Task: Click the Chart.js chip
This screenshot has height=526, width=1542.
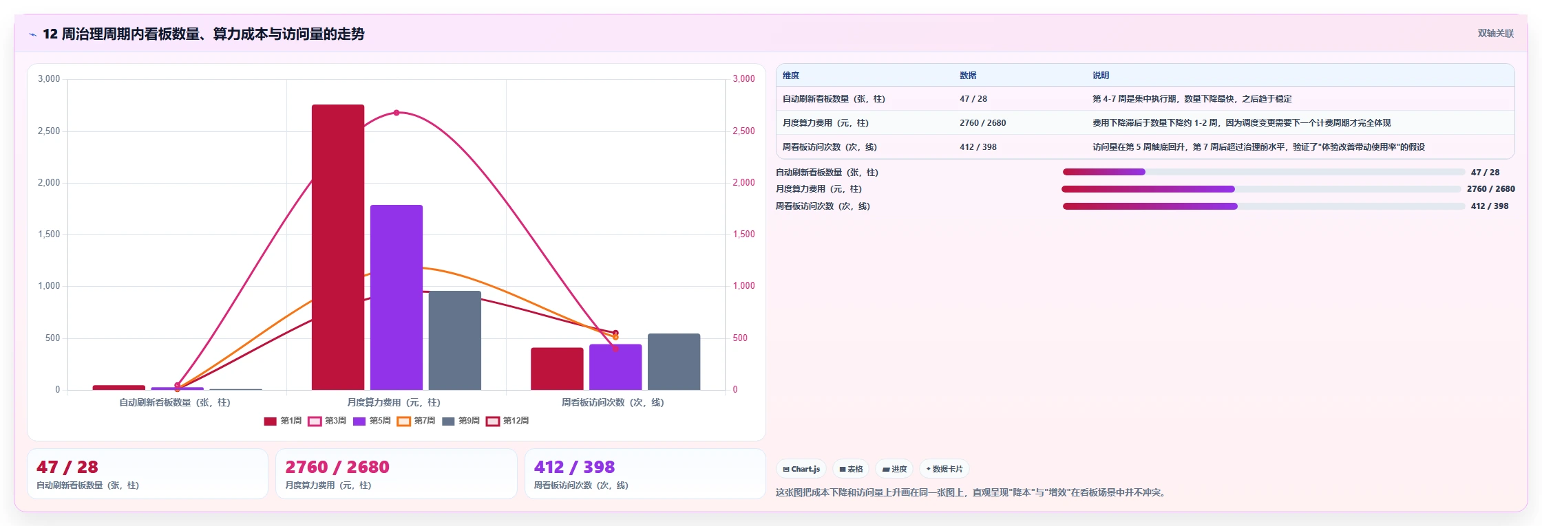Action: [801, 469]
